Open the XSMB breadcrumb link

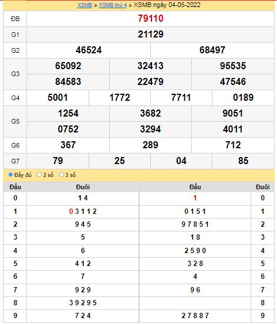[x=85, y=5]
